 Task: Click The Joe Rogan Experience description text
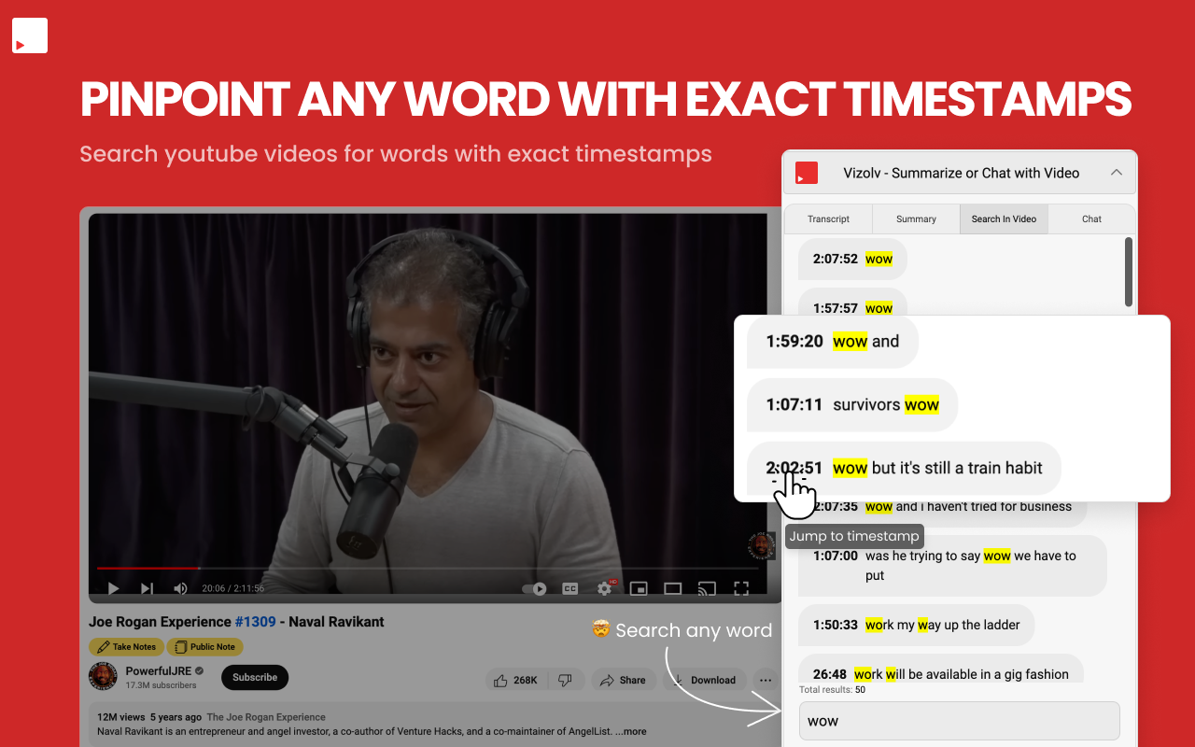coord(266,717)
